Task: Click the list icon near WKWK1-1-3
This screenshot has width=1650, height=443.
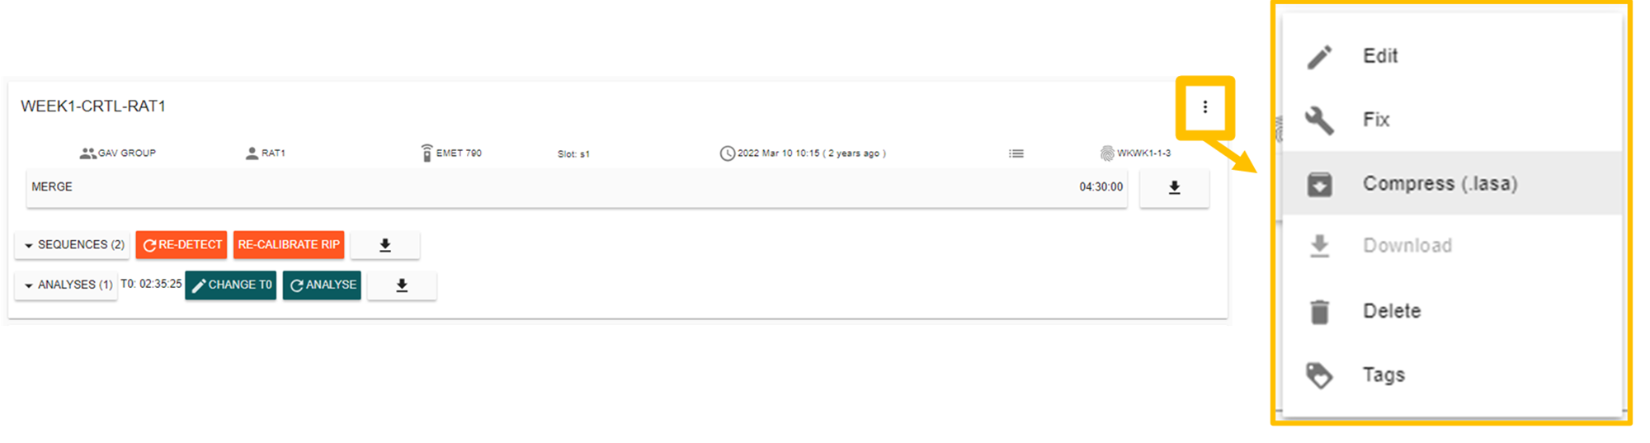Action: [1016, 153]
